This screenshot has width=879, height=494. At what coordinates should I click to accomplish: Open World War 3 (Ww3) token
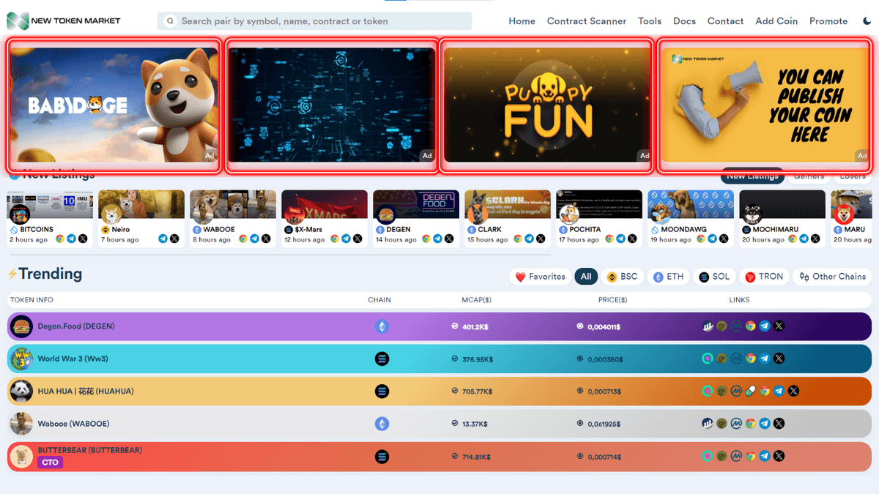coord(74,359)
